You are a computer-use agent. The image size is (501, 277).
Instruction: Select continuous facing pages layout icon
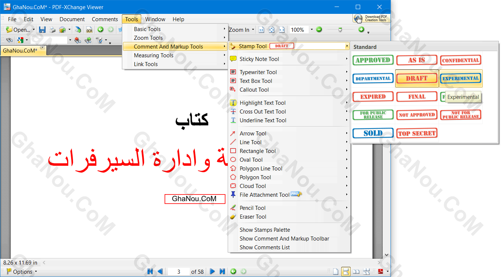pyautogui.click(x=366, y=272)
